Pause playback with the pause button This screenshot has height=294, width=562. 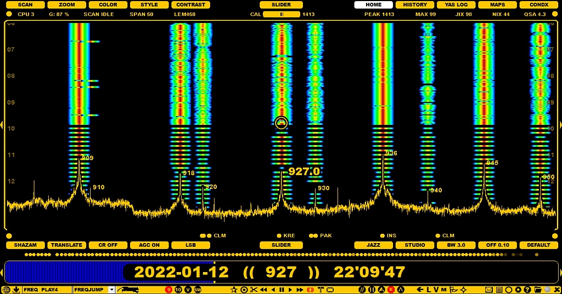point(282,290)
